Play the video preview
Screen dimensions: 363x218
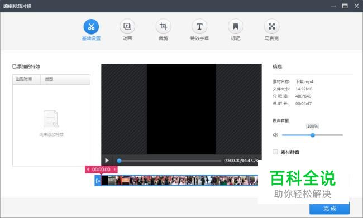[x=107, y=161]
